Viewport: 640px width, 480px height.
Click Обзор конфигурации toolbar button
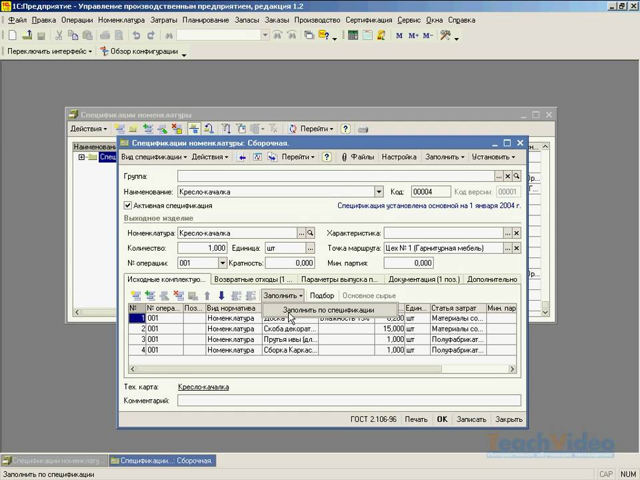tap(139, 51)
